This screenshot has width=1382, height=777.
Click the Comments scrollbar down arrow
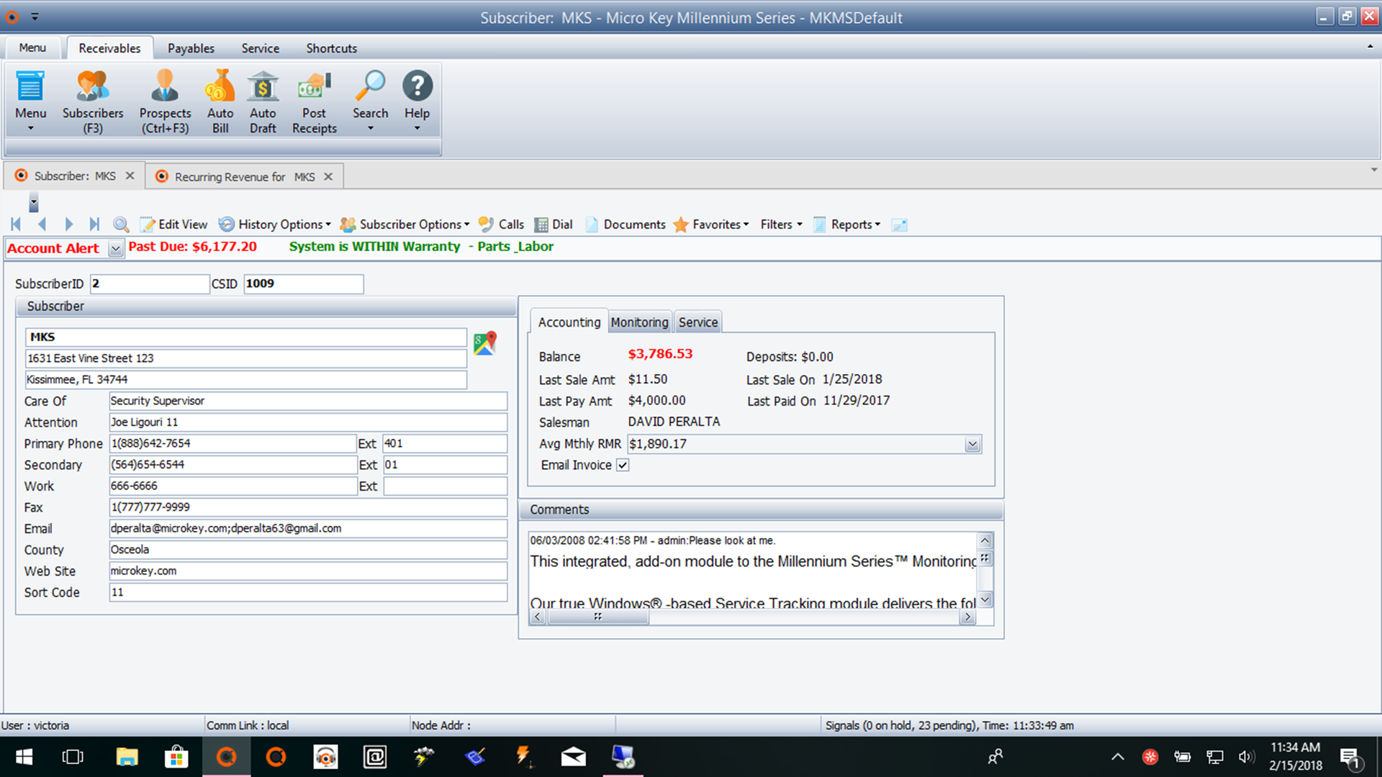[x=985, y=599]
